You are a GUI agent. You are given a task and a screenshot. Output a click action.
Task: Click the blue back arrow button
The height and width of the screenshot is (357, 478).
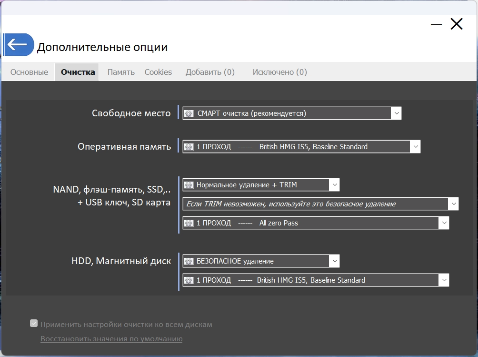(x=18, y=45)
